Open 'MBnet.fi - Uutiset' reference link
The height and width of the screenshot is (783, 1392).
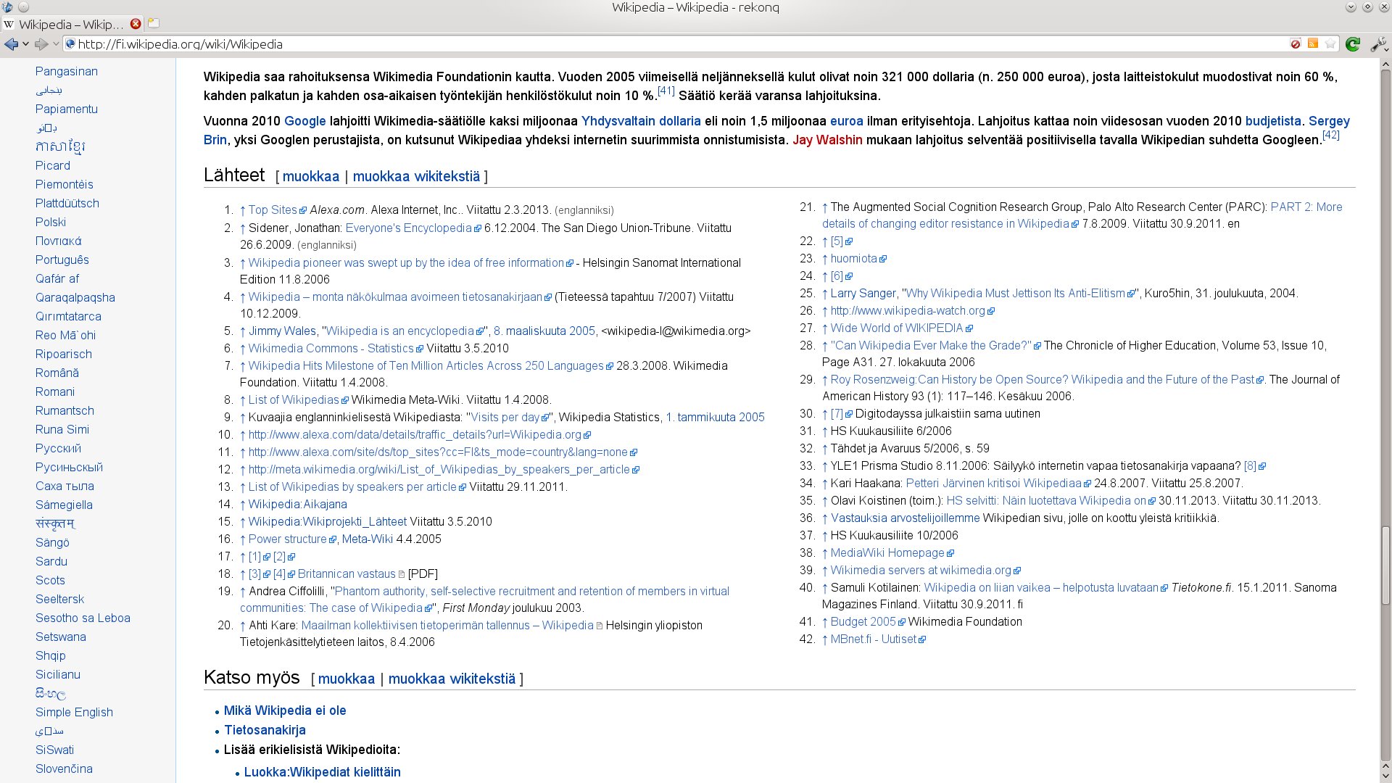click(874, 639)
